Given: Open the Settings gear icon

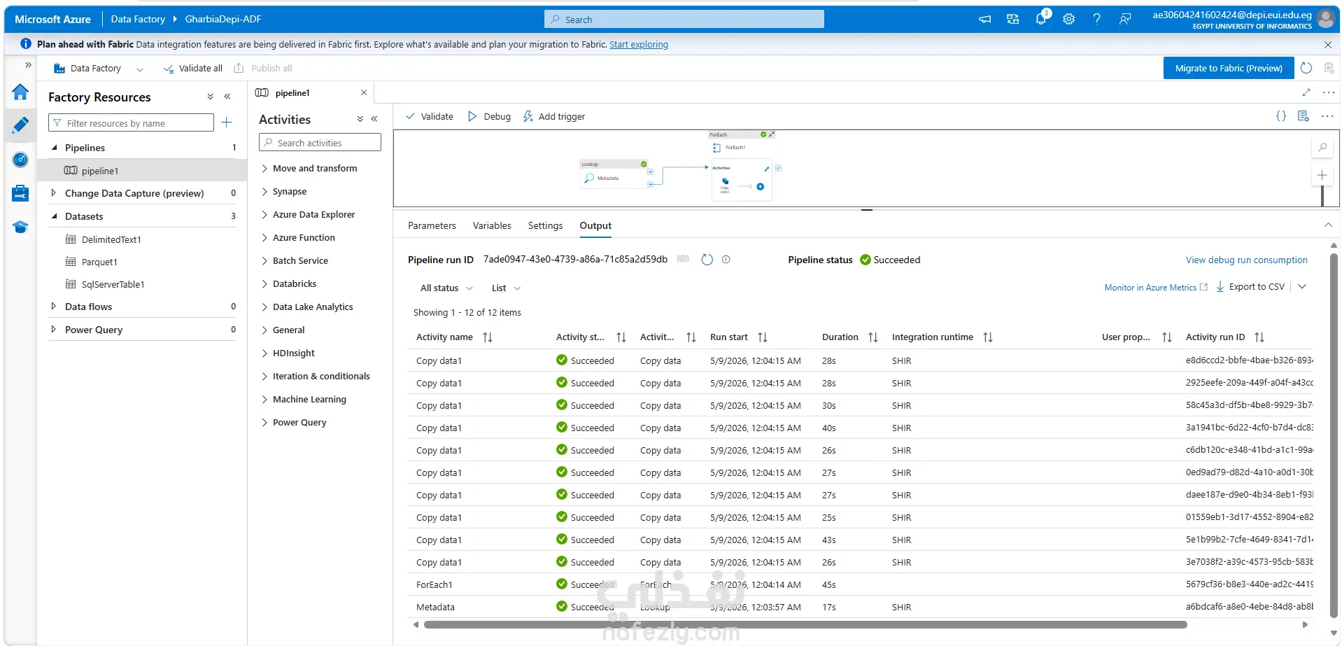Looking at the screenshot, I should (x=1068, y=19).
